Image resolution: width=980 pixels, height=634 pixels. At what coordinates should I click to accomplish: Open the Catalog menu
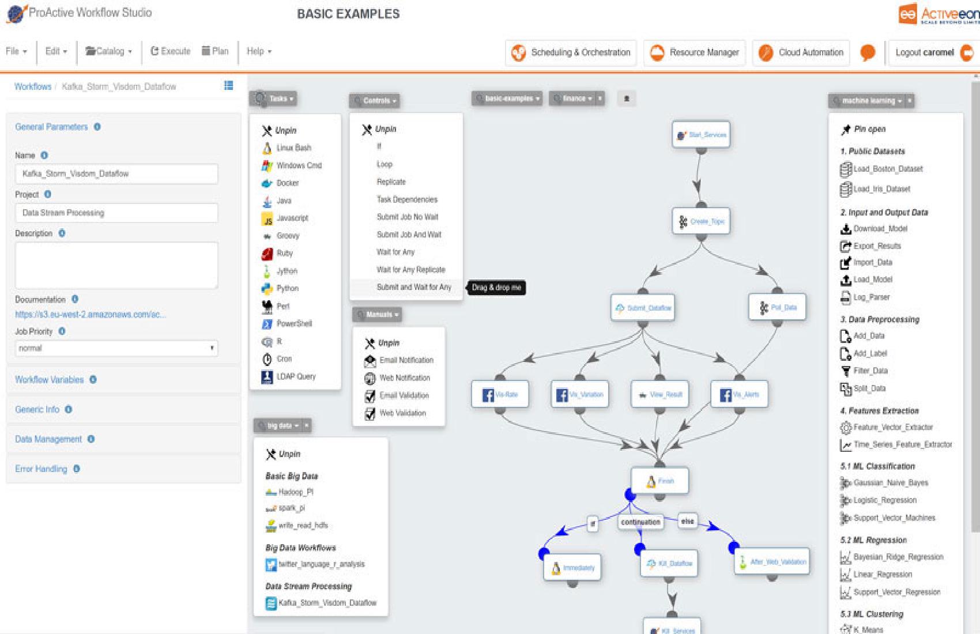[109, 51]
